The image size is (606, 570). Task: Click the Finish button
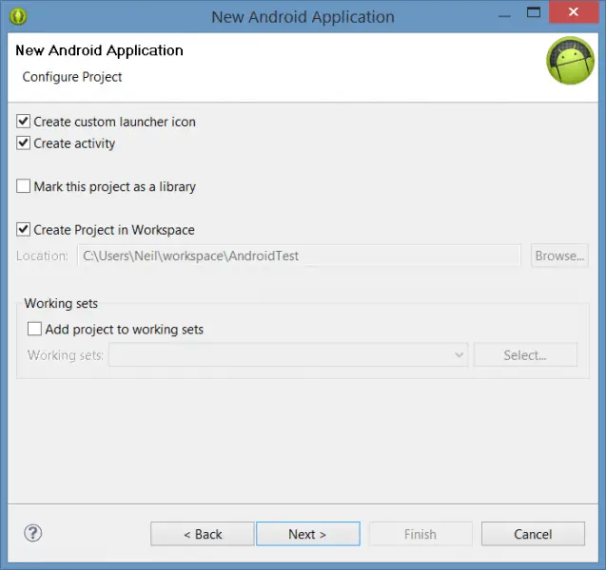tap(420, 534)
